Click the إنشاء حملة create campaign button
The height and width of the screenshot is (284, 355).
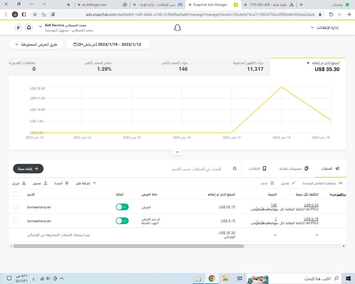pyautogui.click(x=28, y=169)
